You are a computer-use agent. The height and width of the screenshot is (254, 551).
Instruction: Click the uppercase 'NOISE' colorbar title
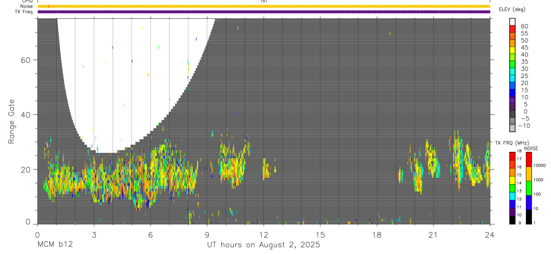coord(532,148)
